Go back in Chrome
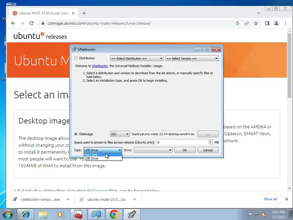This screenshot has width=293, height=220. click(x=13, y=23)
